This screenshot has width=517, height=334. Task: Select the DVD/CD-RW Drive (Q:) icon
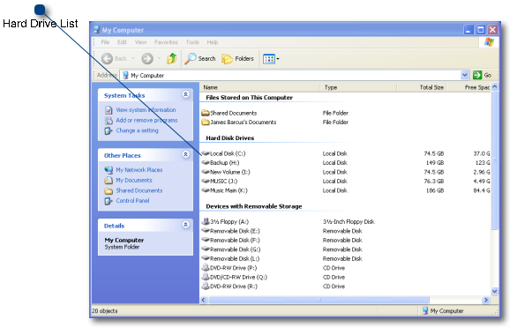(206, 277)
